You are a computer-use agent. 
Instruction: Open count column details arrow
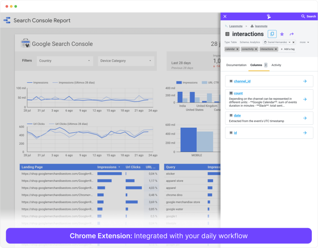click(x=305, y=99)
